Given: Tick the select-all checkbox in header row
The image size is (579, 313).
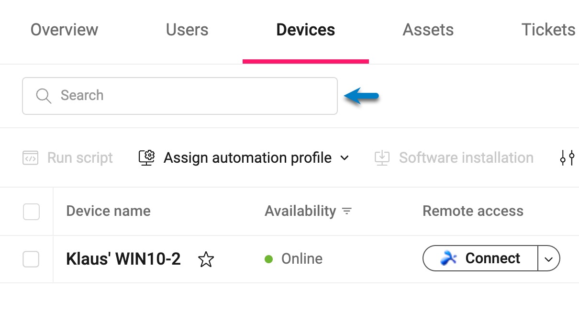Looking at the screenshot, I should pyautogui.click(x=32, y=212).
